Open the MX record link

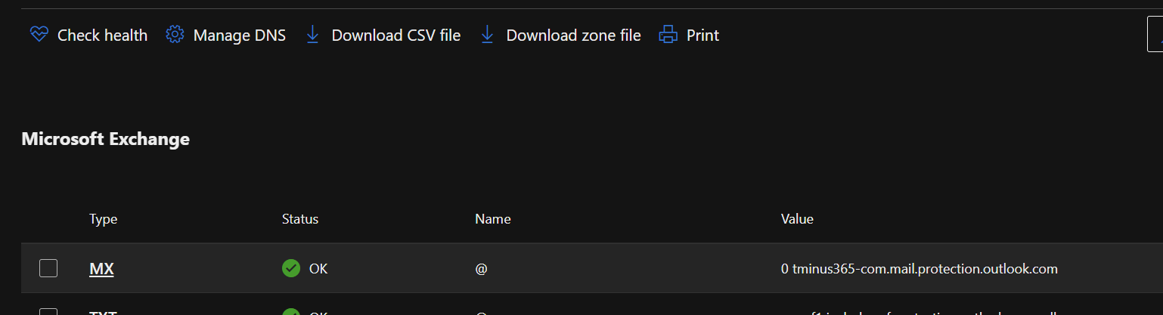[x=101, y=268]
